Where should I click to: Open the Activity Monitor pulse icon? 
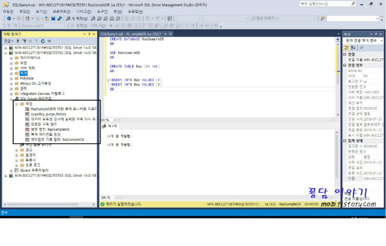click(x=49, y=41)
